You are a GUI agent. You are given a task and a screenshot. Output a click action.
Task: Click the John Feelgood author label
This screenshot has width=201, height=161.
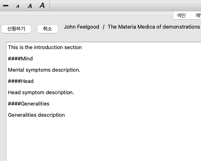[82, 27]
